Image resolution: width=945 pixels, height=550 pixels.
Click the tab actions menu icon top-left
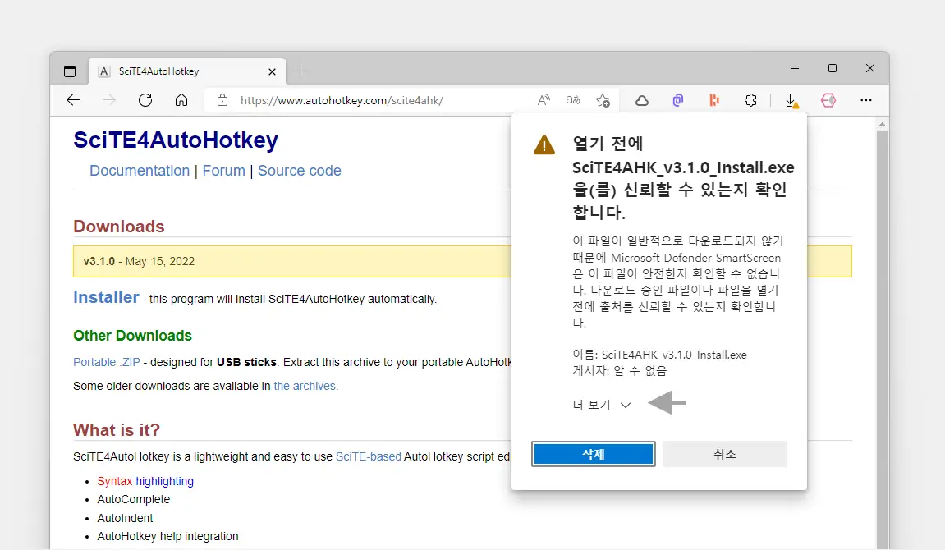(x=69, y=70)
